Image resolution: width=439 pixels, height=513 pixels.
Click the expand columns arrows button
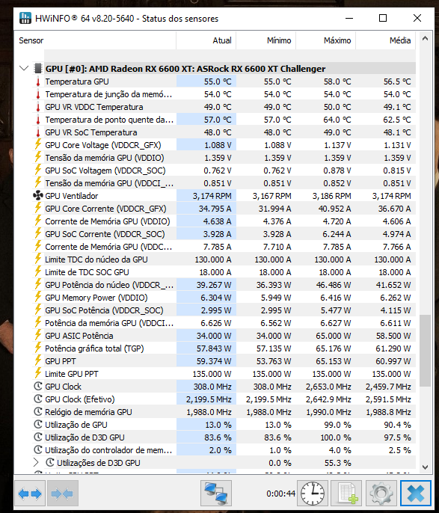coord(30,493)
